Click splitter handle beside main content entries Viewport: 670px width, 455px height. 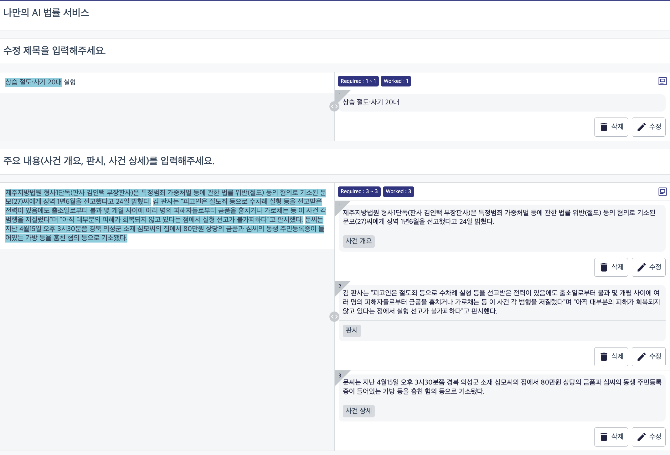334,317
